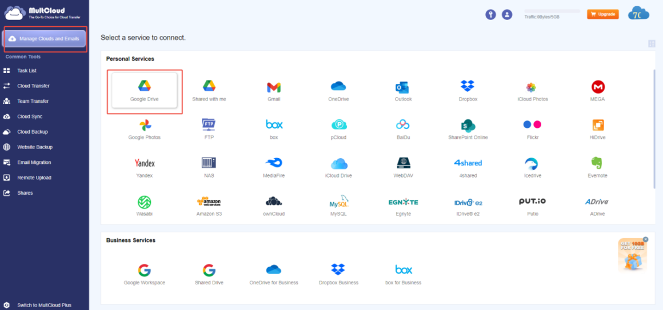Select Egnyte service
The width and height of the screenshot is (663, 310).
[x=403, y=206]
